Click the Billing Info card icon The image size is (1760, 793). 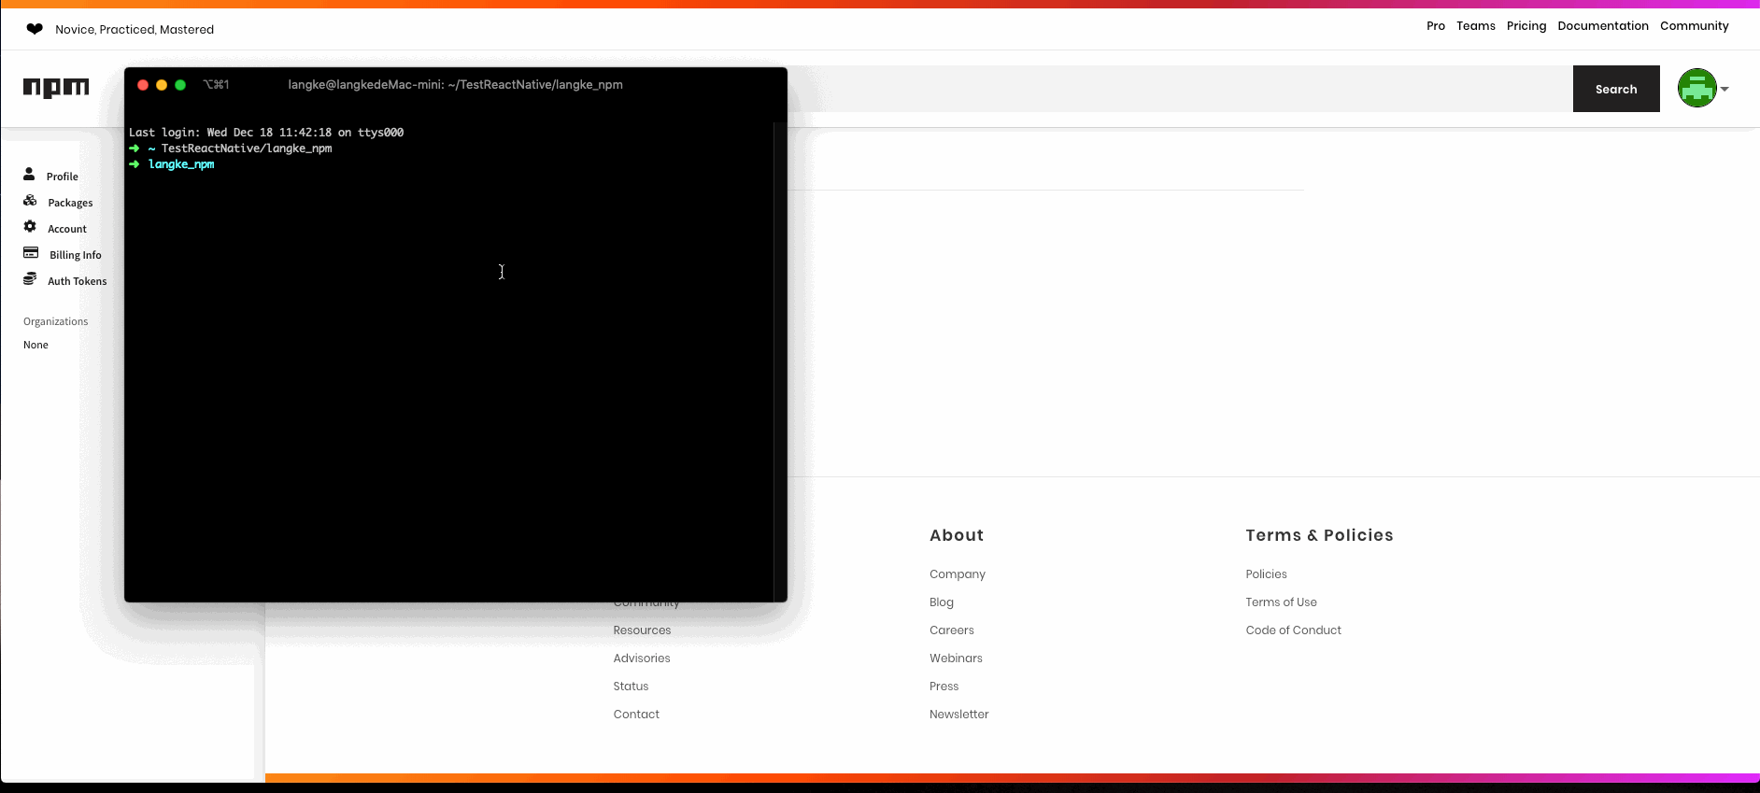pyautogui.click(x=31, y=253)
